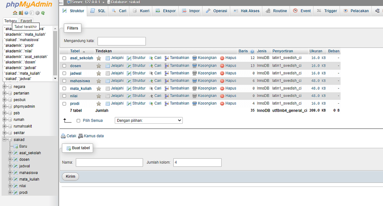The width and height of the screenshot is (383, 206).
Task: Check the checkbox for the mahasiswa table row
Action: click(64, 81)
